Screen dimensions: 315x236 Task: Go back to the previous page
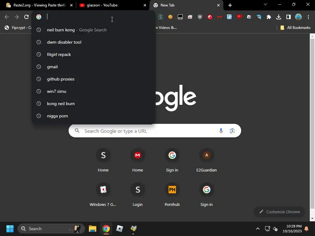click(x=7, y=17)
